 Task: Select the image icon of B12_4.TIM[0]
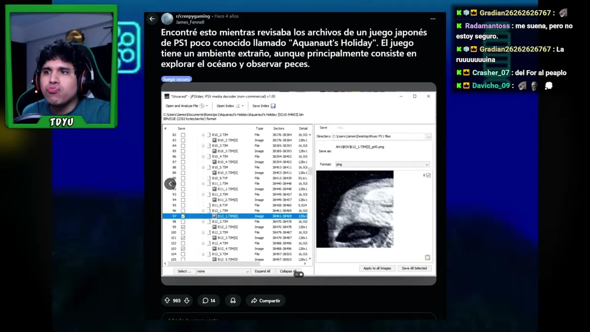(x=214, y=249)
